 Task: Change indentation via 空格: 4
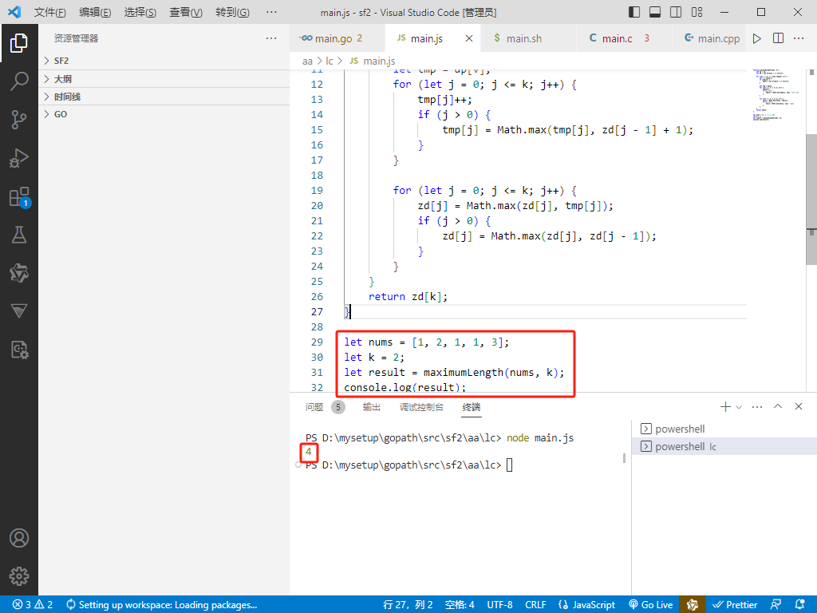(x=460, y=605)
